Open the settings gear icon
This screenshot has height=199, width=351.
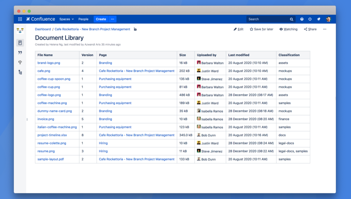pos(310,19)
